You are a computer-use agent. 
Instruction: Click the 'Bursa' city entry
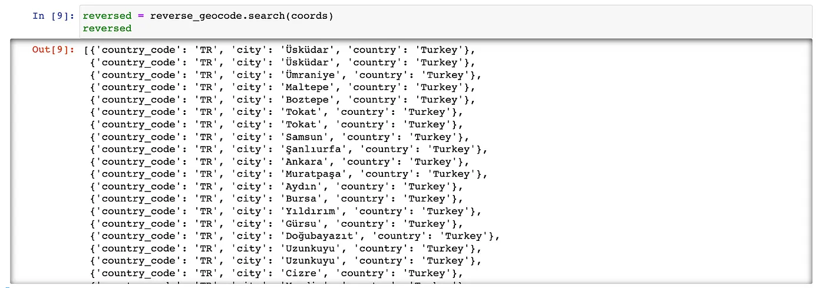(x=301, y=198)
